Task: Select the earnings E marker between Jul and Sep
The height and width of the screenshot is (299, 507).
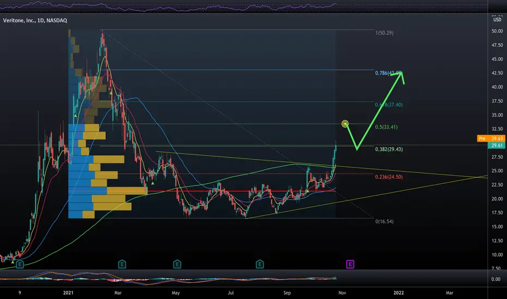Action: [259, 264]
